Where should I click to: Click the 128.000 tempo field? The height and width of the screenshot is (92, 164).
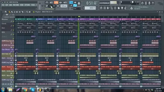64,6
